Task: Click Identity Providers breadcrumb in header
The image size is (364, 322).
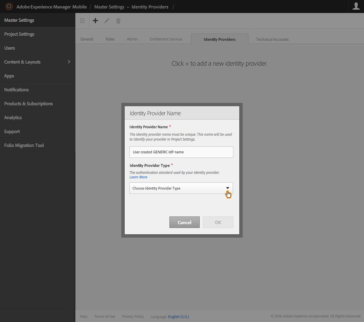Action: pyautogui.click(x=150, y=7)
